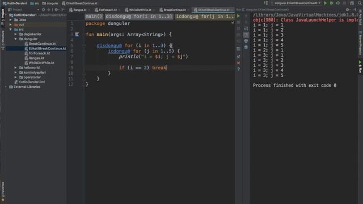This screenshot has height=204, width=363.
Task: Expand the out folder
Action: (x=10, y=24)
